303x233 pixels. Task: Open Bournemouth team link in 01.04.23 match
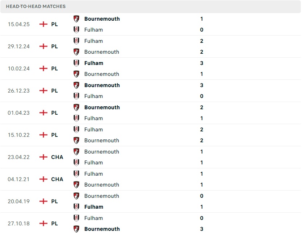pyautogui.click(x=102, y=107)
